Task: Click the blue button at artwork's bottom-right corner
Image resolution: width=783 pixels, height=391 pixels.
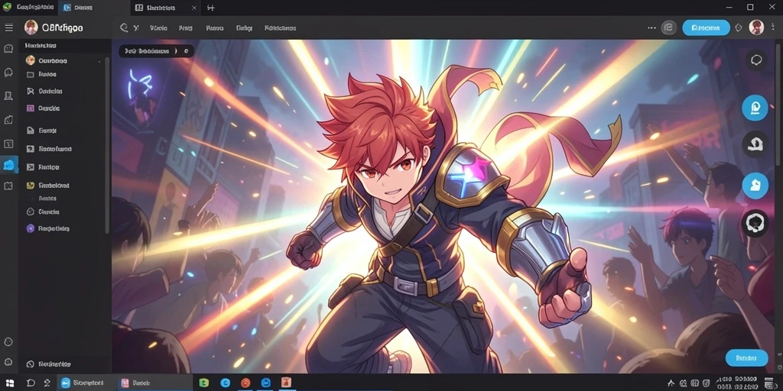Action: coord(746,357)
